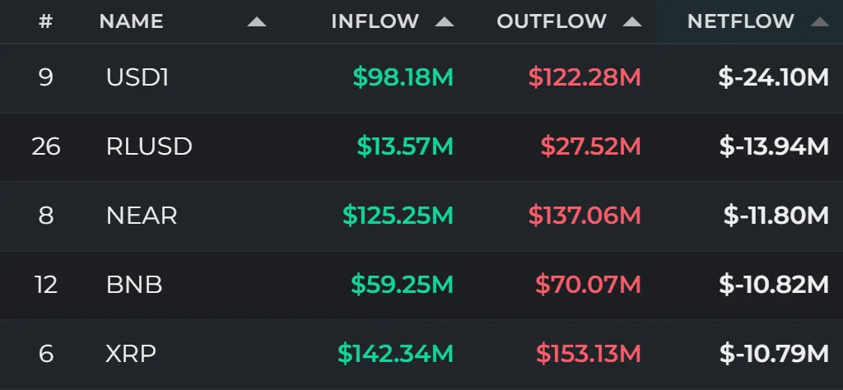Click USD1 netflow value $-24.10M
The height and width of the screenshot is (390, 843).
click(x=774, y=77)
